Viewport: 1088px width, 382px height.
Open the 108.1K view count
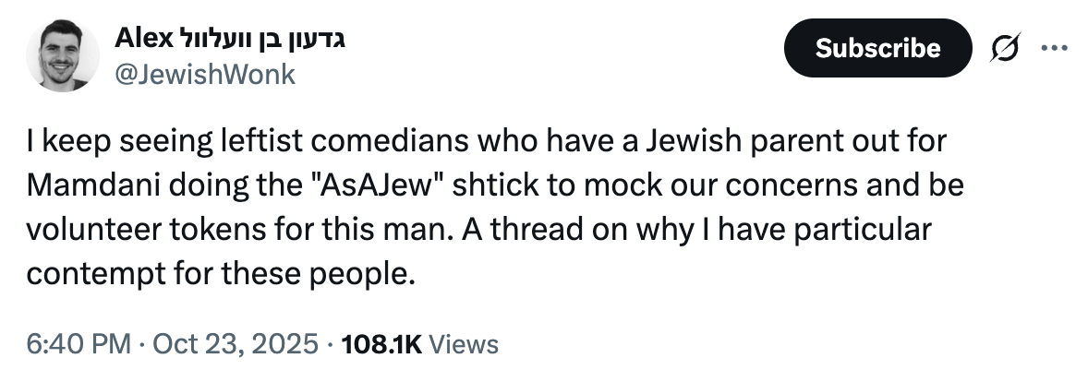coord(381,345)
